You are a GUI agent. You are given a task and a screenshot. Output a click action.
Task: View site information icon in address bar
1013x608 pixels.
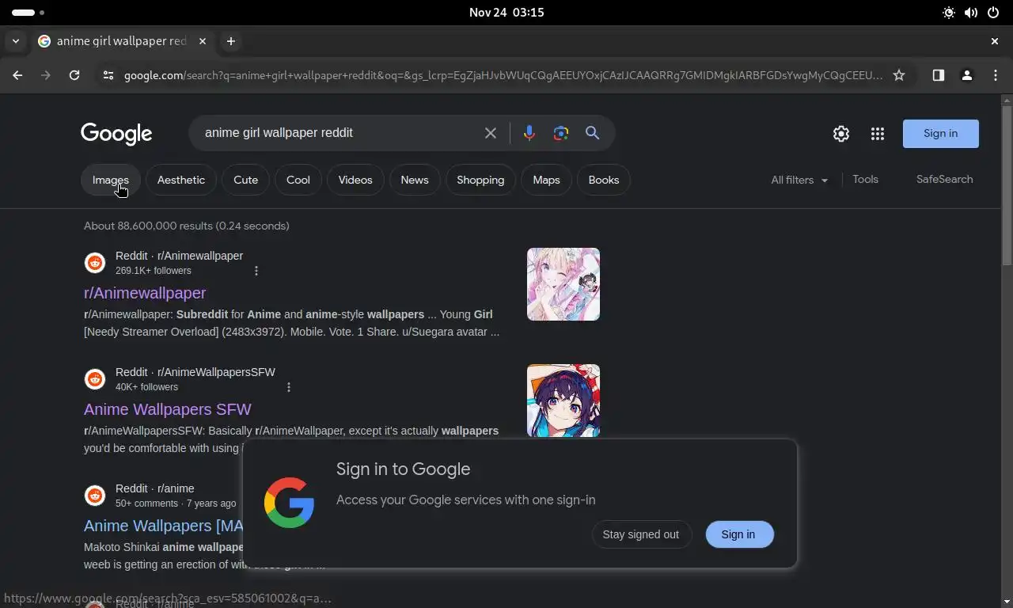tap(108, 75)
